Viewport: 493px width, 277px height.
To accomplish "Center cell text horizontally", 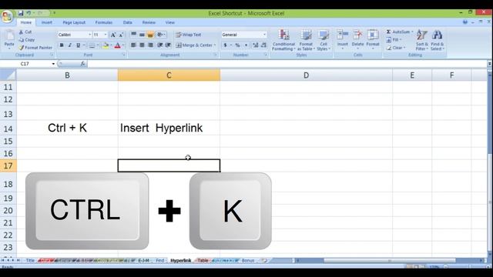I will point(142,45).
